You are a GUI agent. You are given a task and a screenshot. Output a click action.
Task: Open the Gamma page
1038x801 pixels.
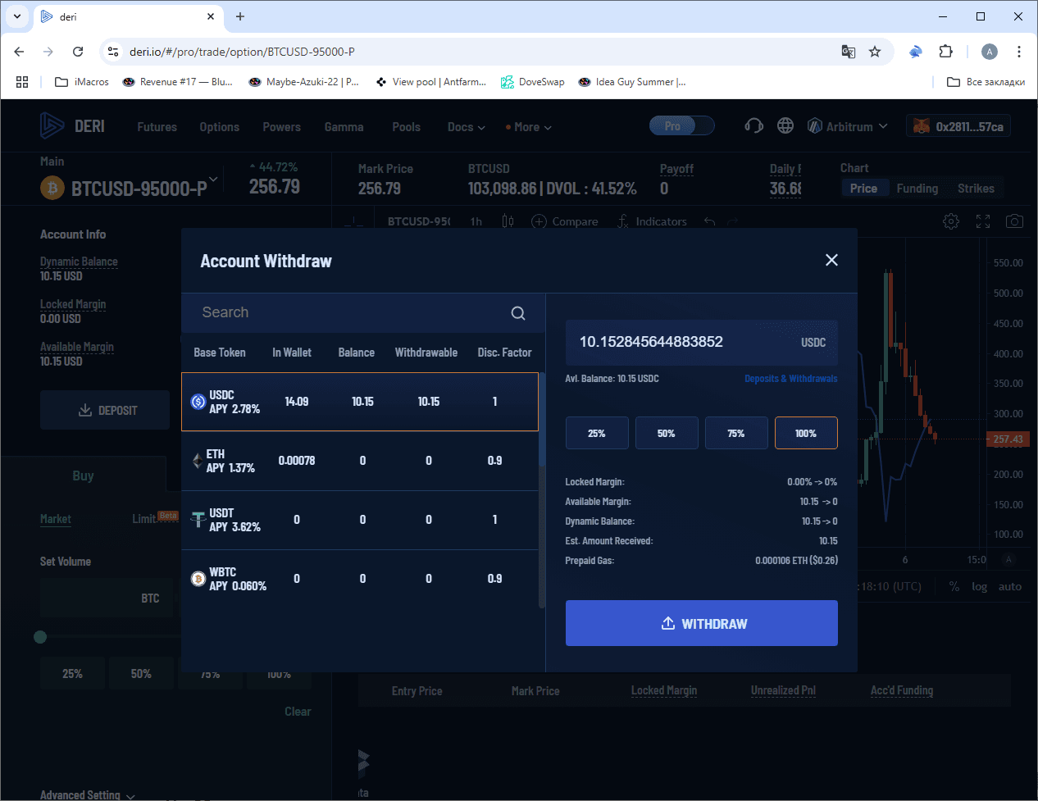pyautogui.click(x=344, y=127)
